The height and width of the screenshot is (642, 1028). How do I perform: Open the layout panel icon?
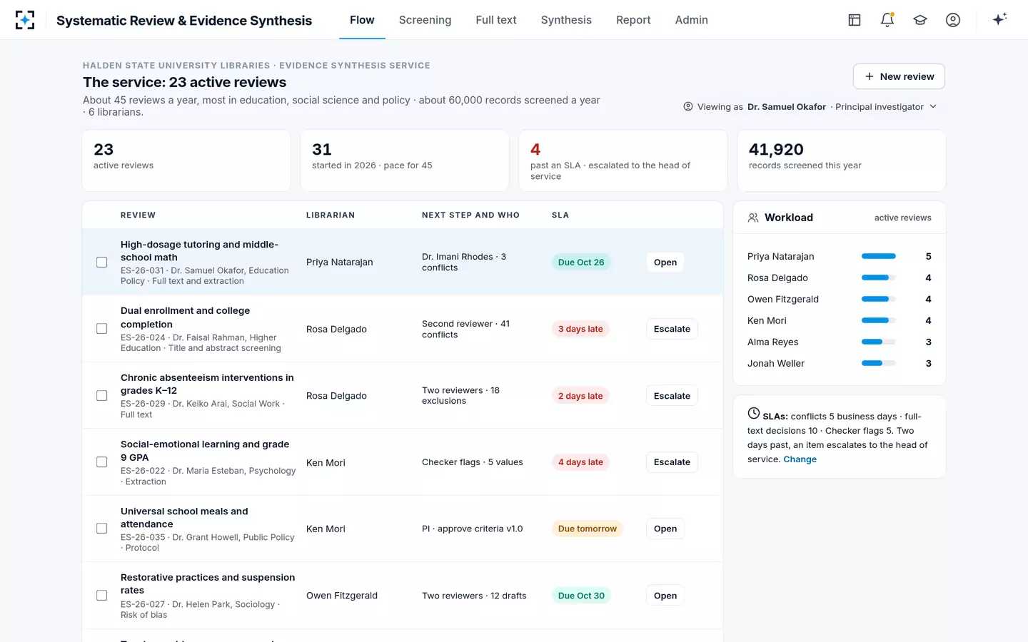tap(855, 20)
